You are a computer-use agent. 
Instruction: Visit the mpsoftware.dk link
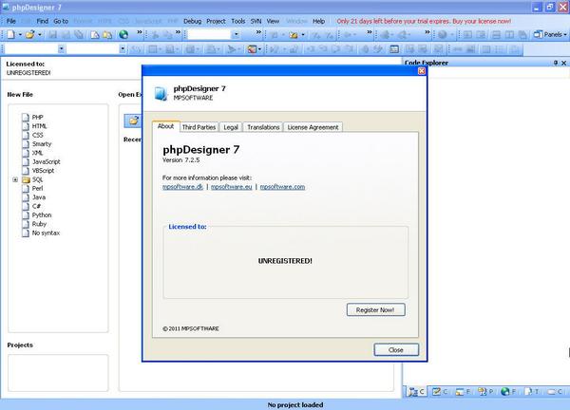tap(182, 187)
